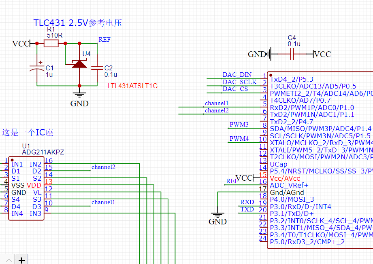Select the DAC_CS net label
Viewport: 373px width, 264px height.
[235, 89]
